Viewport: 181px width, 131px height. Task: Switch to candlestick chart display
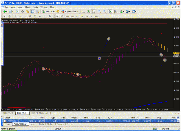click(x=89, y=11)
